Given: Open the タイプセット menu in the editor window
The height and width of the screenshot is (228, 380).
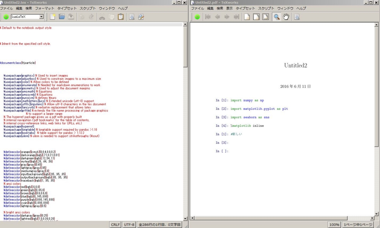Looking at the screenshot, I should tap(67, 8).
